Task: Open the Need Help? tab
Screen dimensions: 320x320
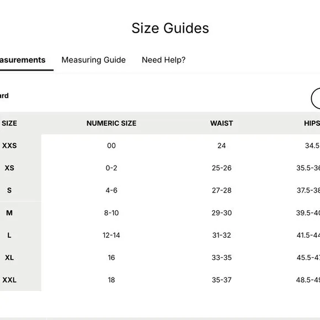Action: pos(163,60)
